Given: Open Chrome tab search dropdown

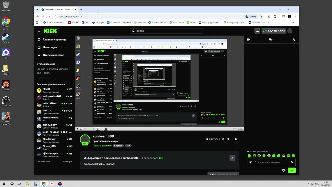Looking at the screenshot, I should point(37,10).
